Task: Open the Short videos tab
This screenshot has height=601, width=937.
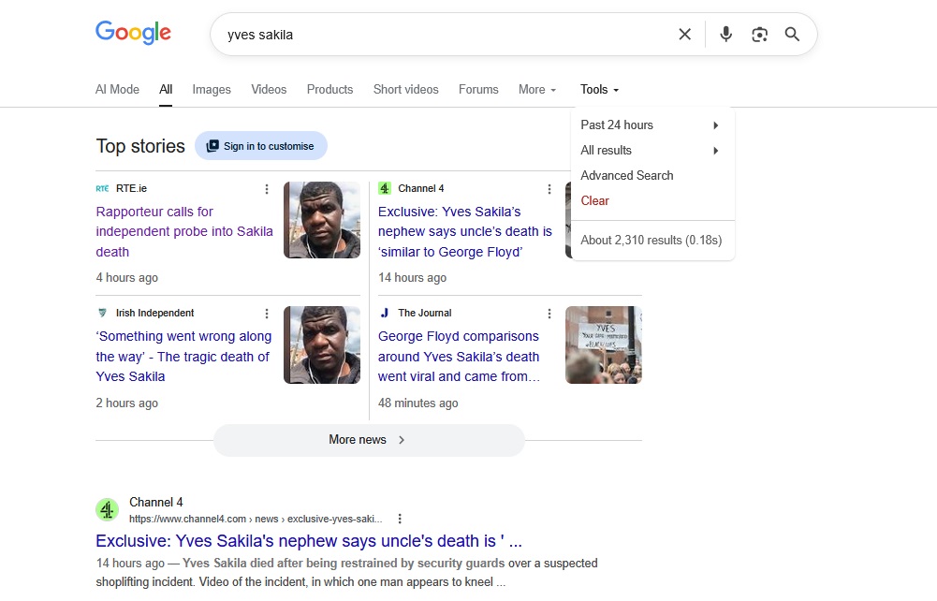Action: click(x=405, y=90)
